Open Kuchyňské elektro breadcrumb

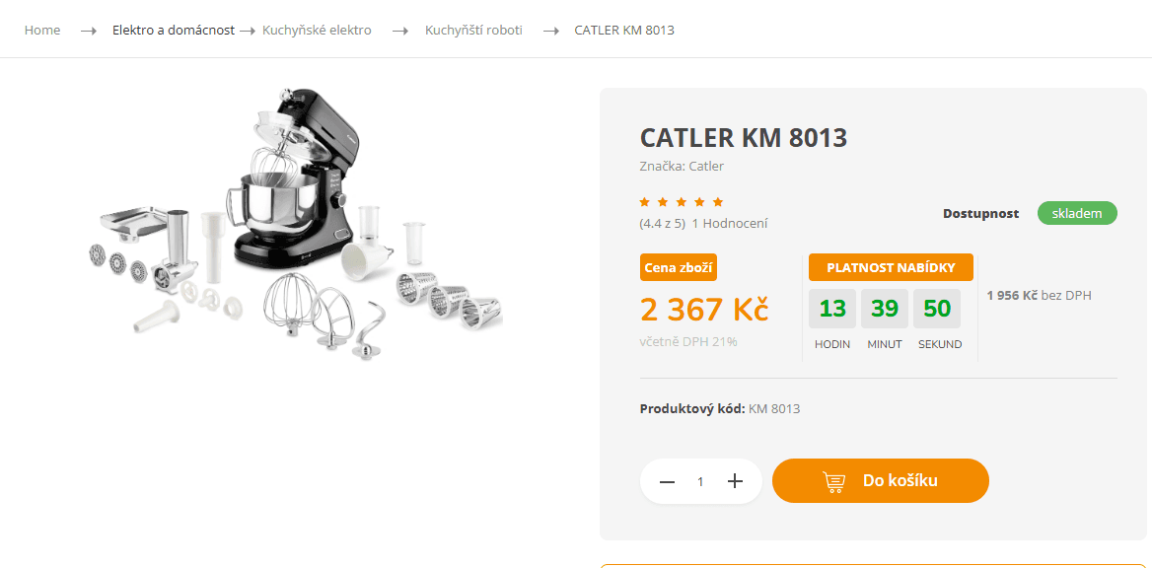tap(317, 31)
